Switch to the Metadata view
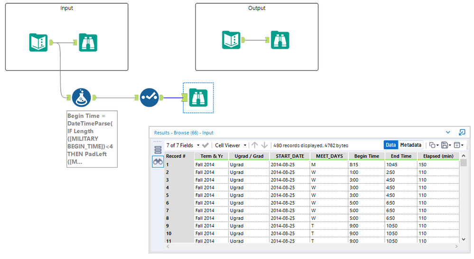The width and height of the screenshot is (474, 259). (410, 145)
